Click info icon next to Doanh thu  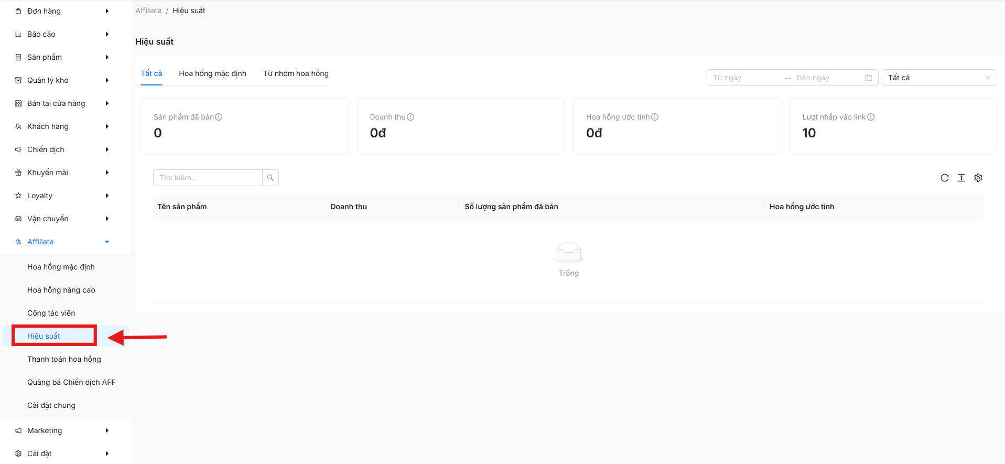point(410,117)
